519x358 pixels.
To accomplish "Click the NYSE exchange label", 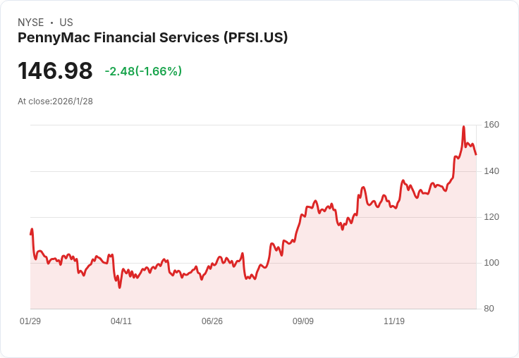I will pyautogui.click(x=31, y=23).
